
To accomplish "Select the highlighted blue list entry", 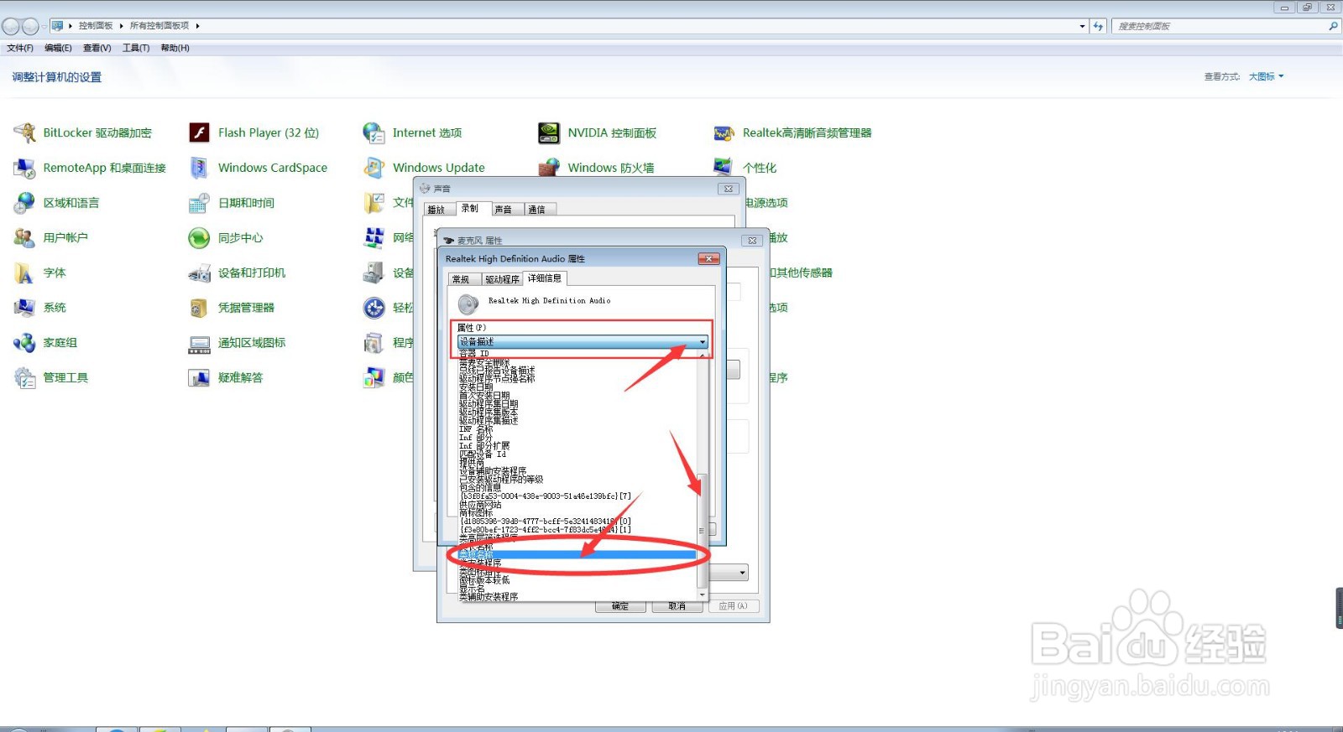I will click(577, 555).
